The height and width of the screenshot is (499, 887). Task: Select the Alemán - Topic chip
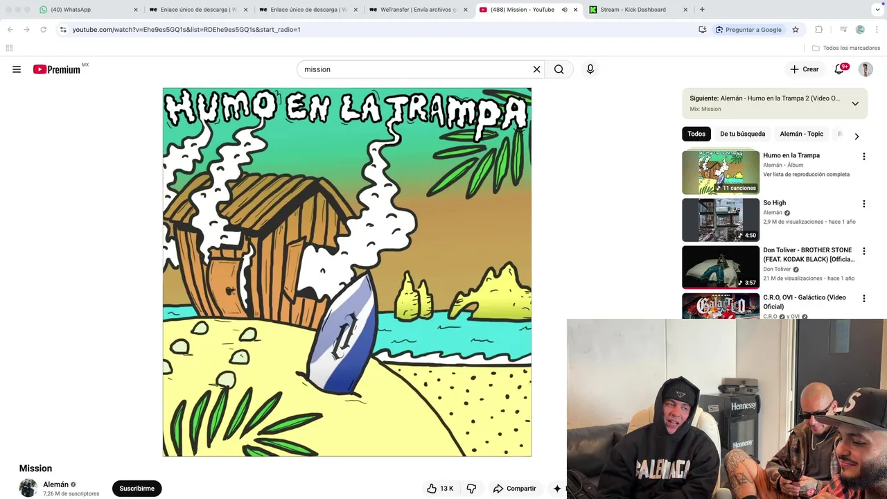(801, 134)
